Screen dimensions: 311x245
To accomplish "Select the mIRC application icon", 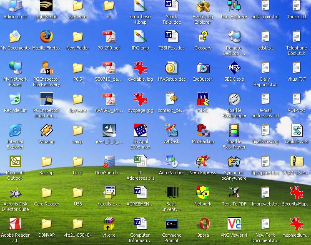I will pyautogui.click(x=203, y=99).
